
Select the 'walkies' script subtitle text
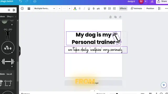point(95,50)
